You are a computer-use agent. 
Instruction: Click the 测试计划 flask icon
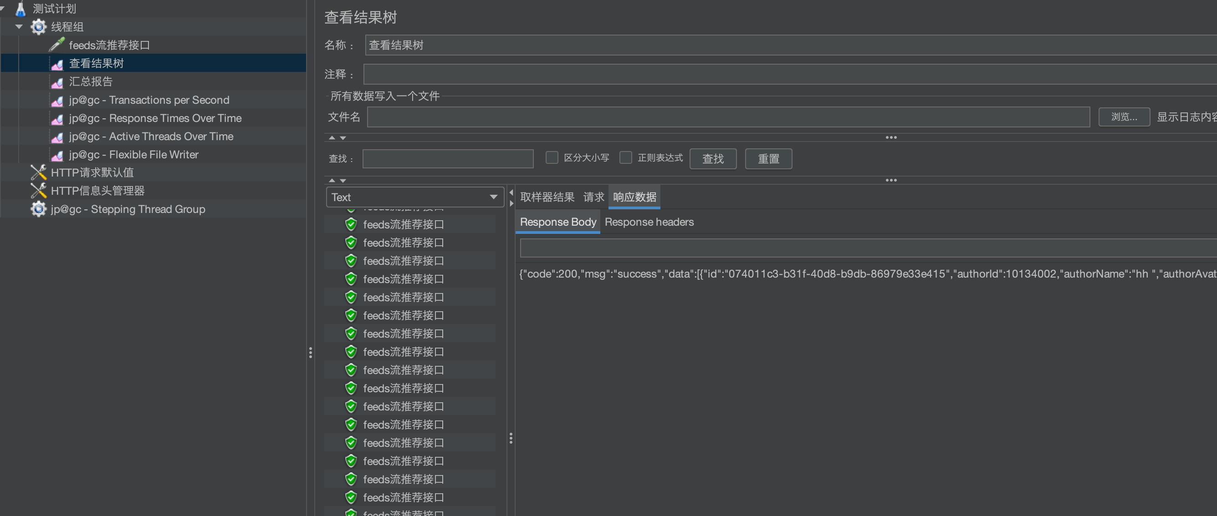coord(20,9)
